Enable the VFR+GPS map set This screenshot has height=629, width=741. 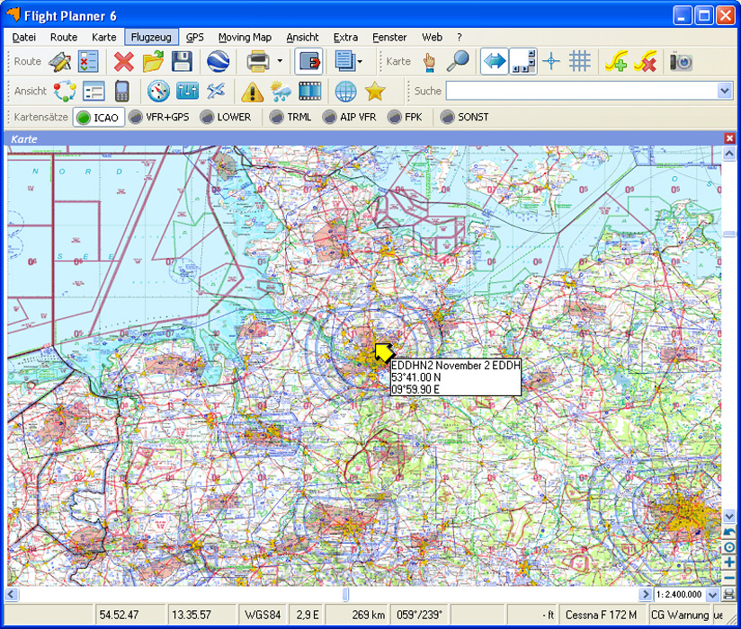159,117
